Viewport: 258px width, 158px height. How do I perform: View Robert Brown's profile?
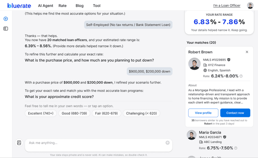coord(203,113)
